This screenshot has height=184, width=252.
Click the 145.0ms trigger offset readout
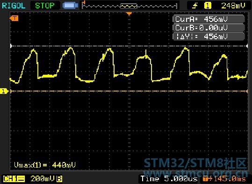pos(230,179)
